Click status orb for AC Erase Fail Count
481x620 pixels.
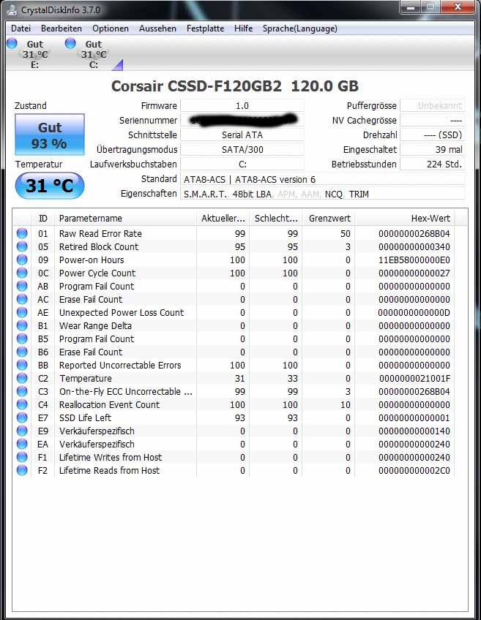22,299
